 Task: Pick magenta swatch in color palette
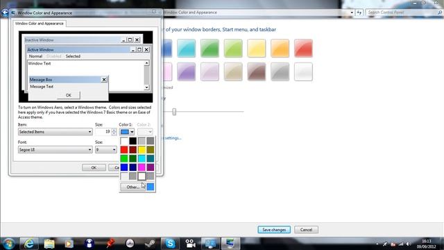pos(142,167)
